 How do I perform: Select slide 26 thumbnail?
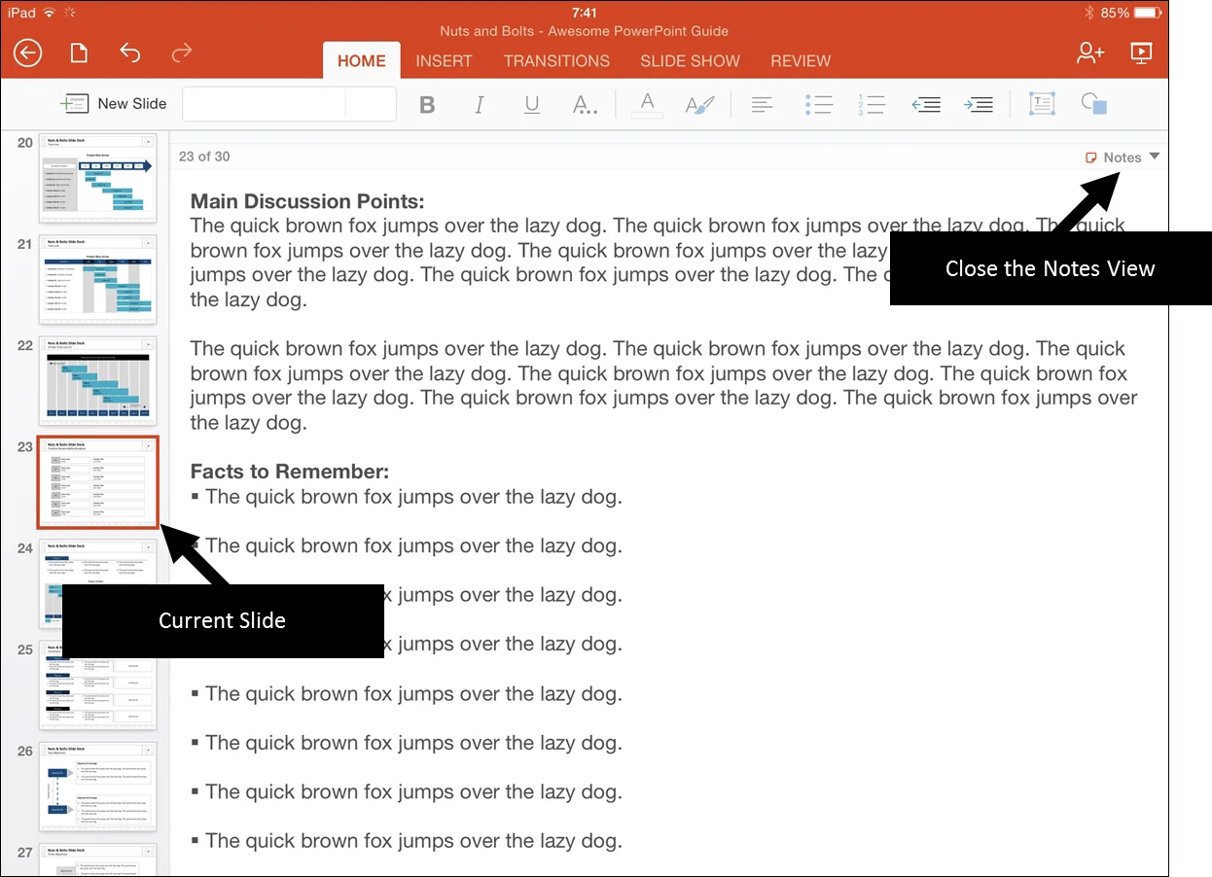click(97, 787)
